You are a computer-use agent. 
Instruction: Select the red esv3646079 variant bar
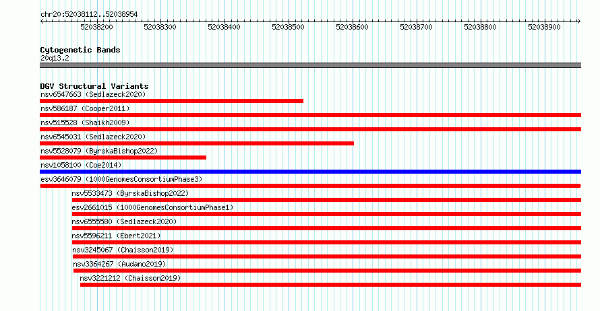[310, 186]
